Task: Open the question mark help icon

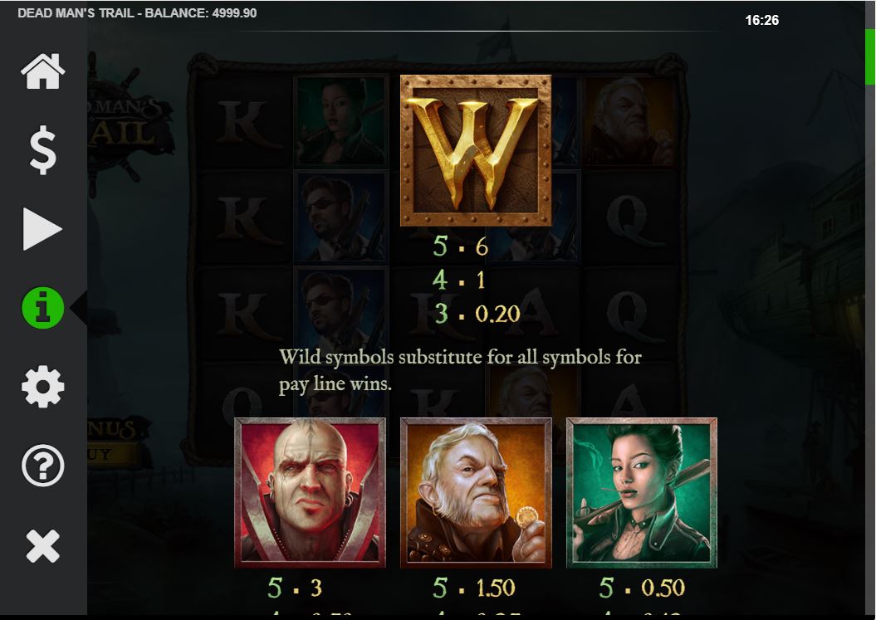Action: 43,466
